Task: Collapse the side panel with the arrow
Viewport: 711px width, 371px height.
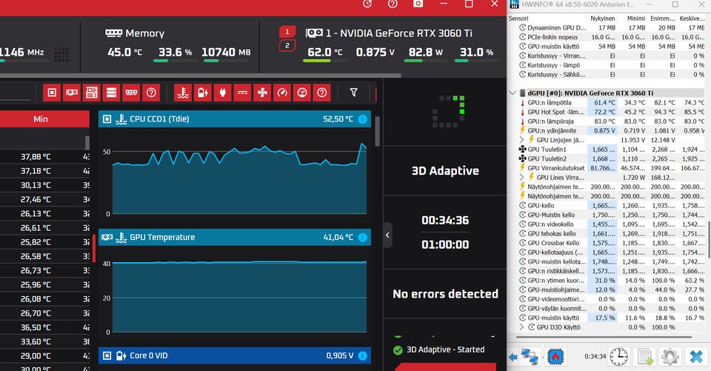Action: pos(387,235)
